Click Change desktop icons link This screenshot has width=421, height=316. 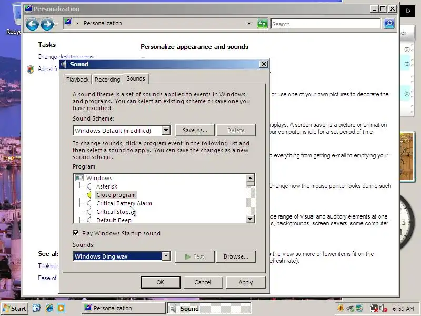tap(65, 57)
